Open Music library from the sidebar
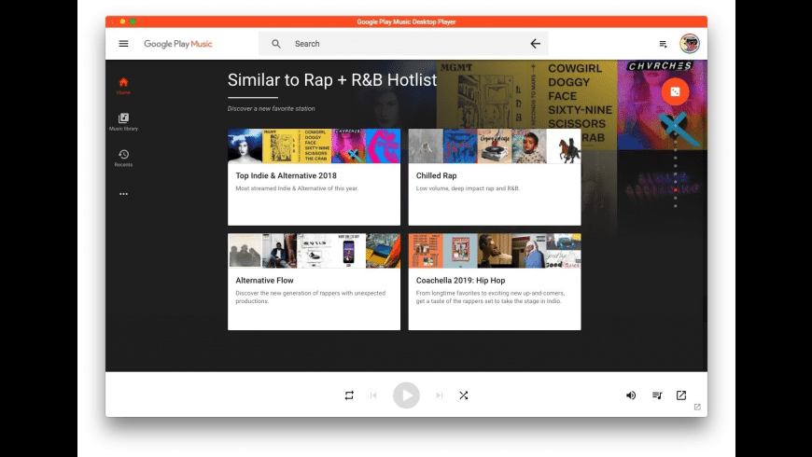 click(x=123, y=122)
